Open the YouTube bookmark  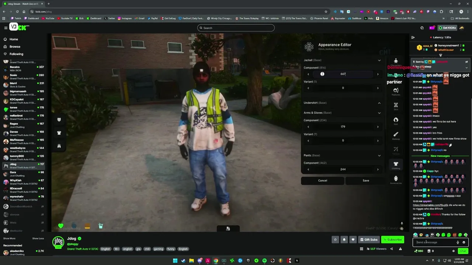pyautogui.click(x=48, y=18)
